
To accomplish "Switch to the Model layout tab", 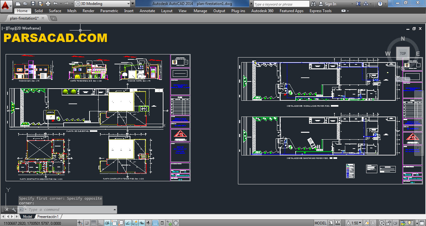I will pos(27,216).
